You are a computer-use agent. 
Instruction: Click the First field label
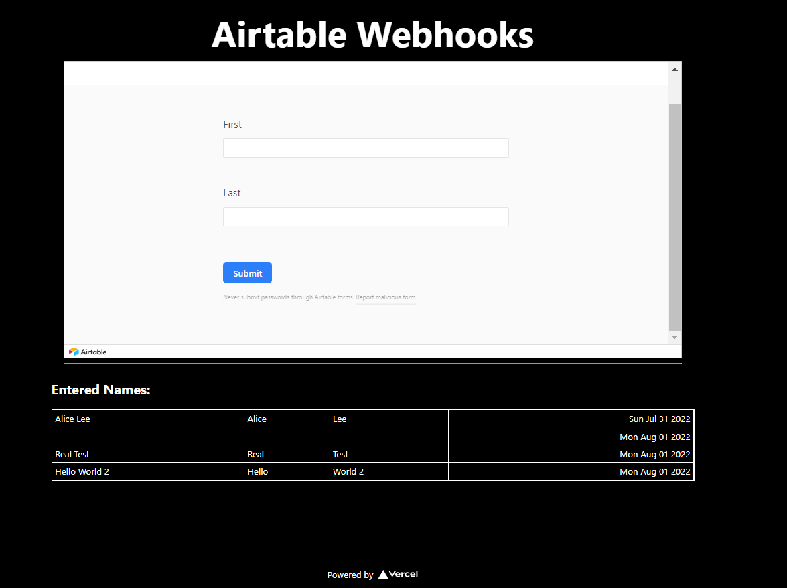click(x=232, y=125)
